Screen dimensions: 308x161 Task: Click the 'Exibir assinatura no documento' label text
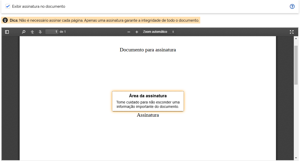(x=38, y=6)
